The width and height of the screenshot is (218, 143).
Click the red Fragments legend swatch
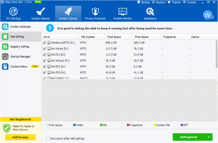[128, 125]
